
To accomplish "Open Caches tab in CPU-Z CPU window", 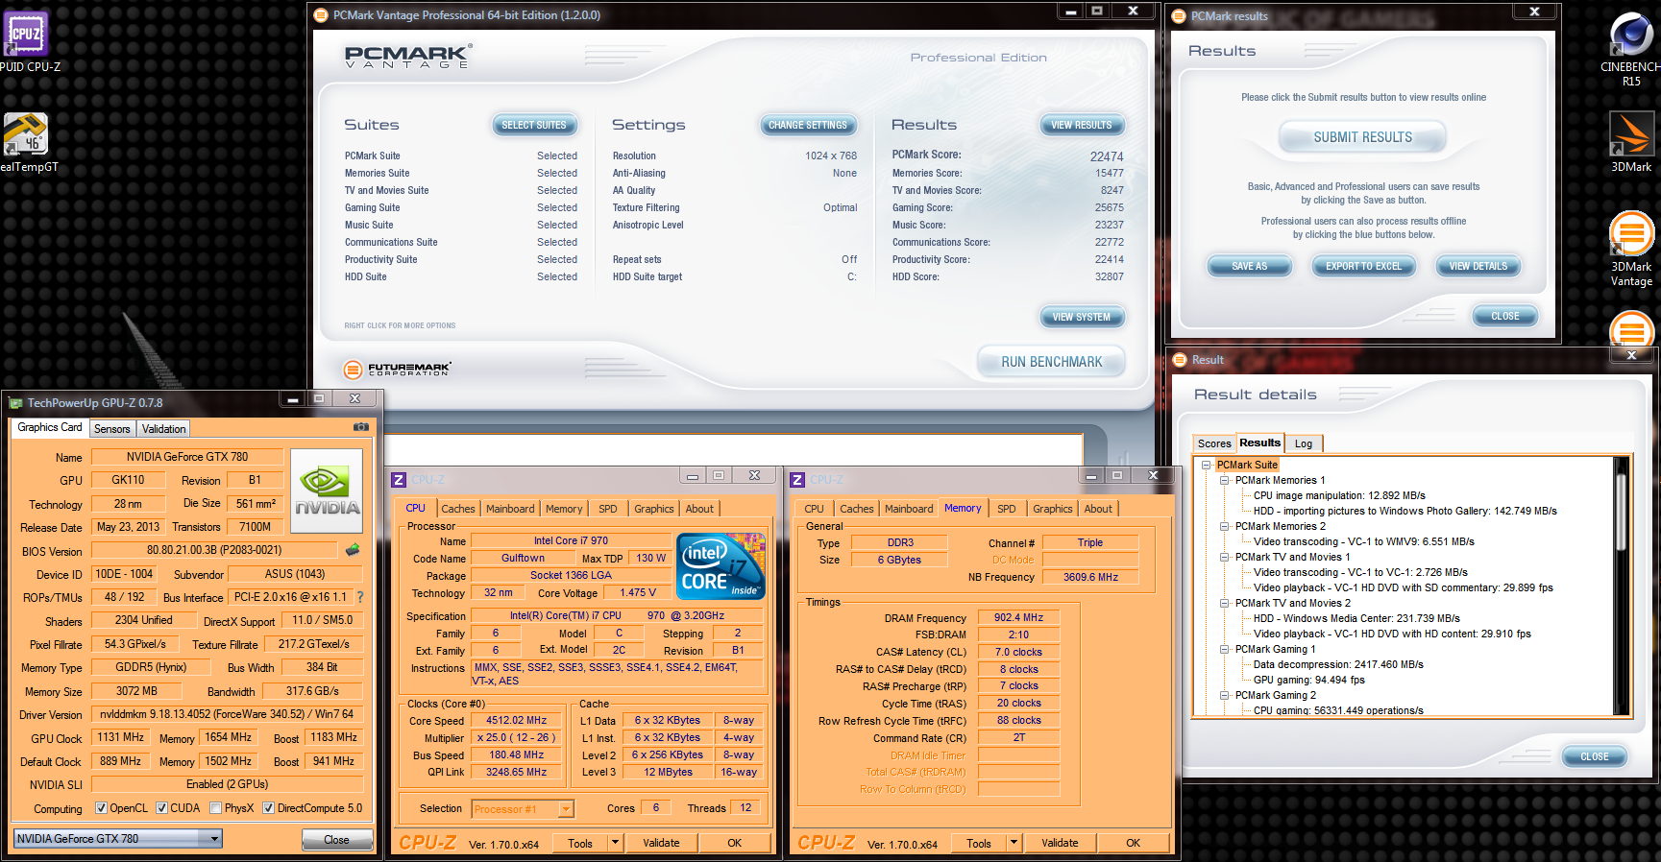I will click(x=458, y=509).
